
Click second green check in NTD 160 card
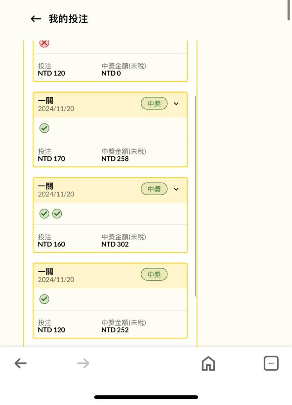coord(57,213)
